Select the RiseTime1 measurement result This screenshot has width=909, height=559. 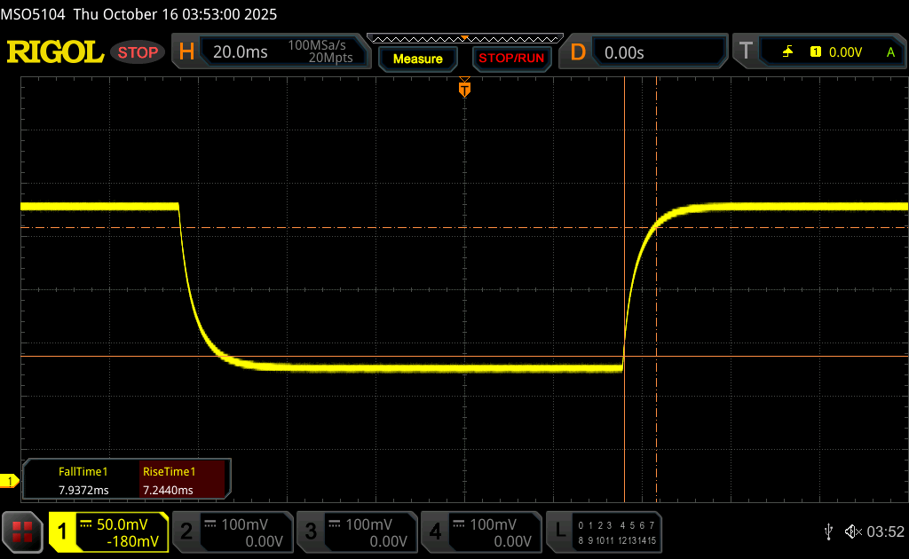point(169,482)
